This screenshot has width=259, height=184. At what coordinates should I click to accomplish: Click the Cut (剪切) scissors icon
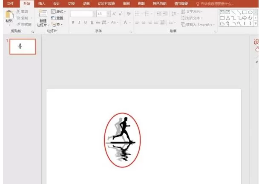[x=18, y=11]
